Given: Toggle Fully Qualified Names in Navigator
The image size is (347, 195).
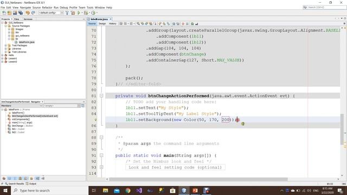Looking at the screenshot, I should (x=31, y=178).
